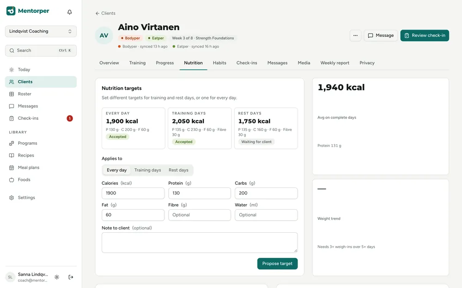The height and width of the screenshot is (288, 462).
Task: Click the Bodyper synced 13 h ago status
Action: point(143,47)
